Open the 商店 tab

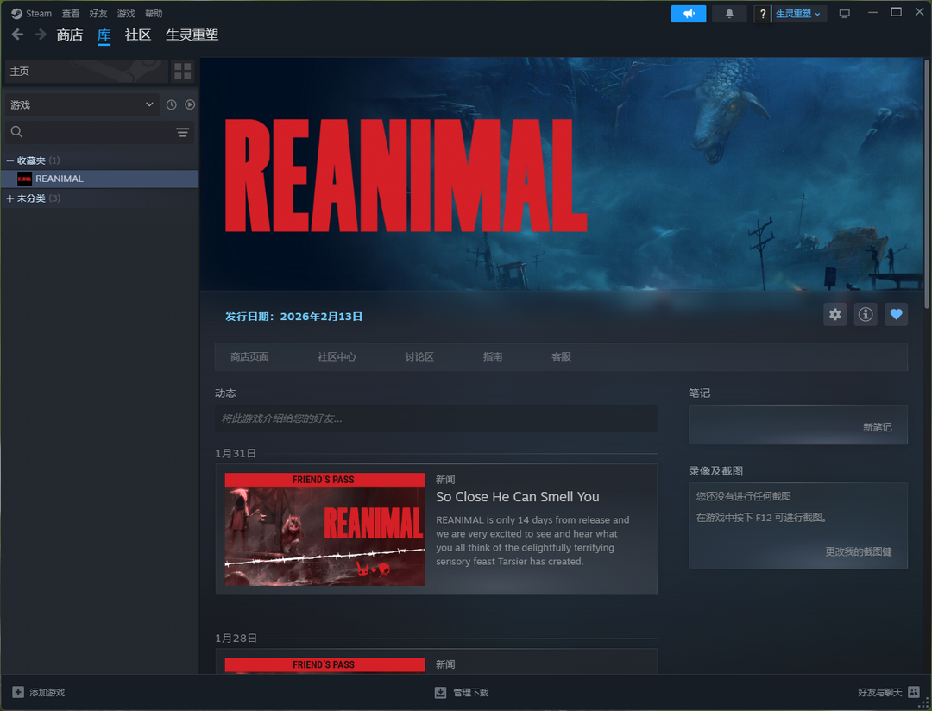[69, 35]
